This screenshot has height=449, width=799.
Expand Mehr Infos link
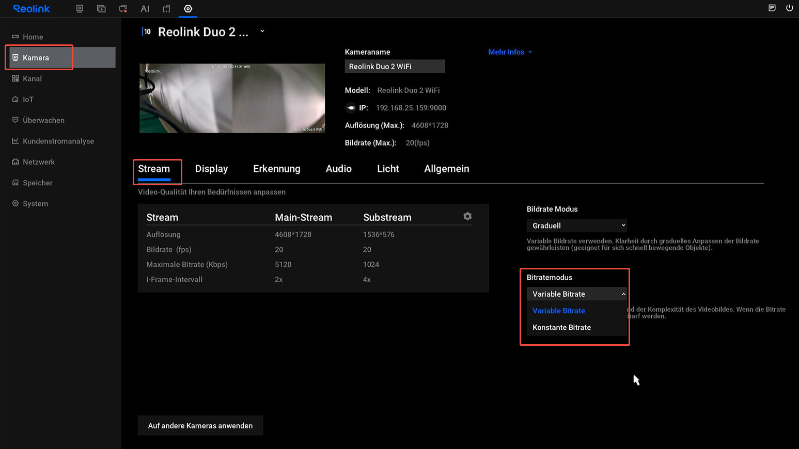[x=510, y=52]
